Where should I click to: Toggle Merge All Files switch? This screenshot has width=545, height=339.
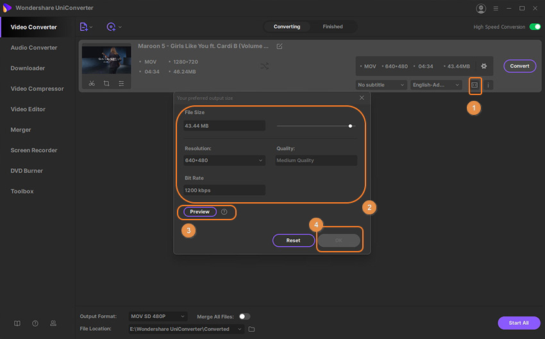244,317
